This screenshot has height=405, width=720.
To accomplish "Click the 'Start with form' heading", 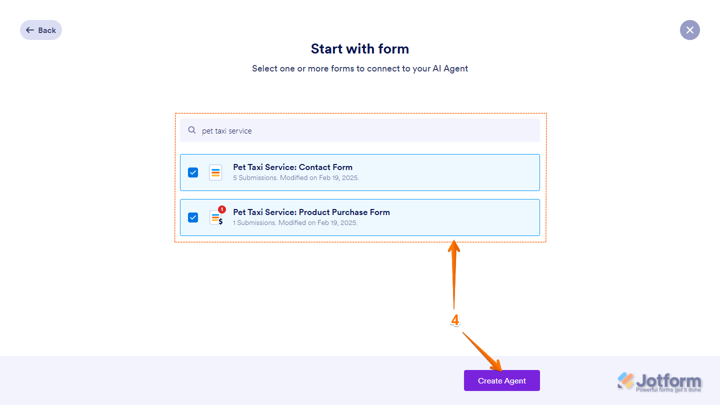I will [x=360, y=48].
